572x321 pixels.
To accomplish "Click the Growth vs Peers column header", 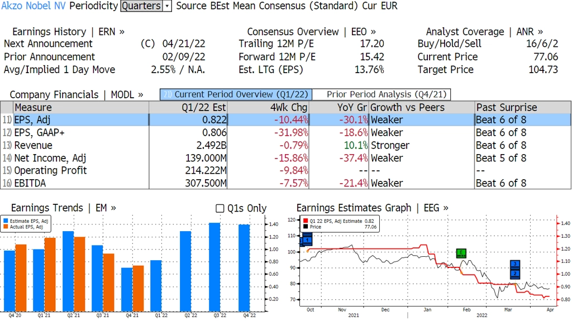I will [x=422, y=107].
